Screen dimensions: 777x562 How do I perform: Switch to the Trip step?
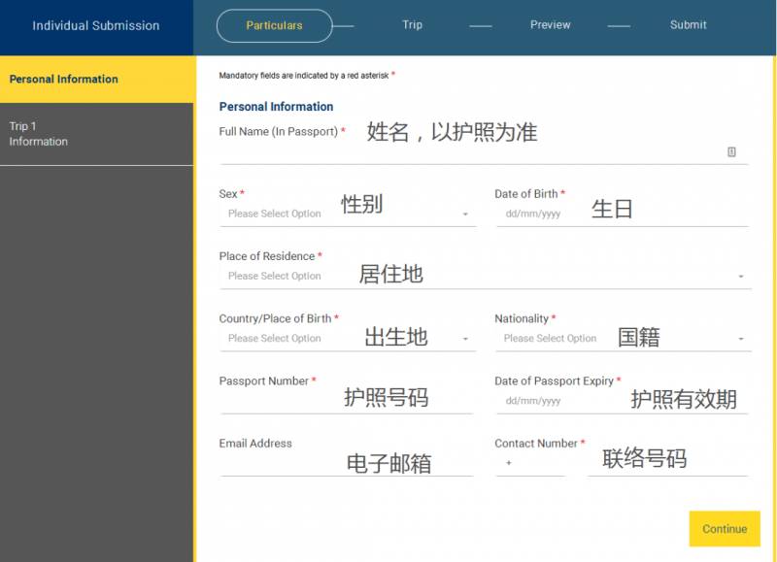click(413, 25)
